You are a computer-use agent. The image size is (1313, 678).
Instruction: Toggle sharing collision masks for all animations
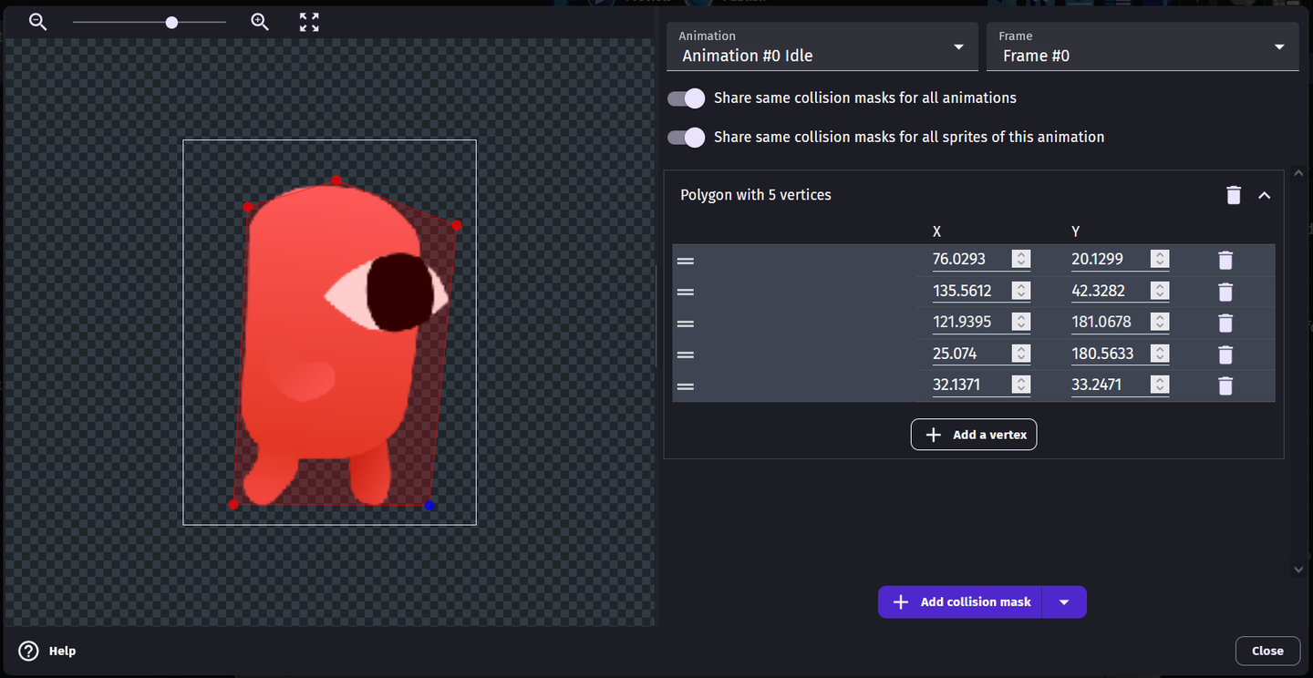[686, 98]
